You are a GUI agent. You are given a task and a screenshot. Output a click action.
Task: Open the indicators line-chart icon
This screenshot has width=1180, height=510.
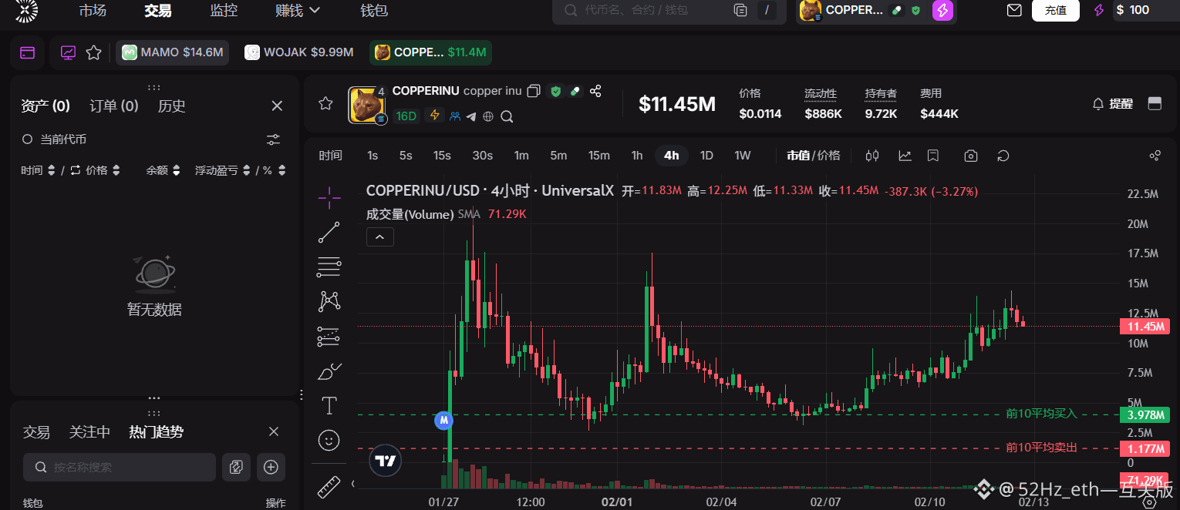[x=905, y=156]
